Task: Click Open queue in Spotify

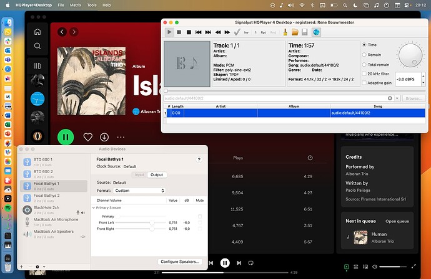Action: click(x=397, y=221)
